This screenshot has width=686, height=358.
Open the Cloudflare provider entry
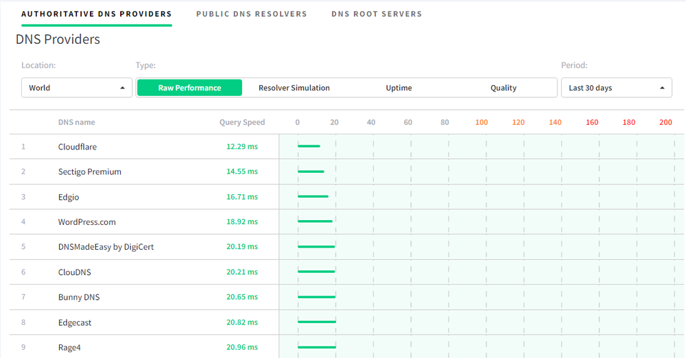pyautogui.click(x=78, y=147)
